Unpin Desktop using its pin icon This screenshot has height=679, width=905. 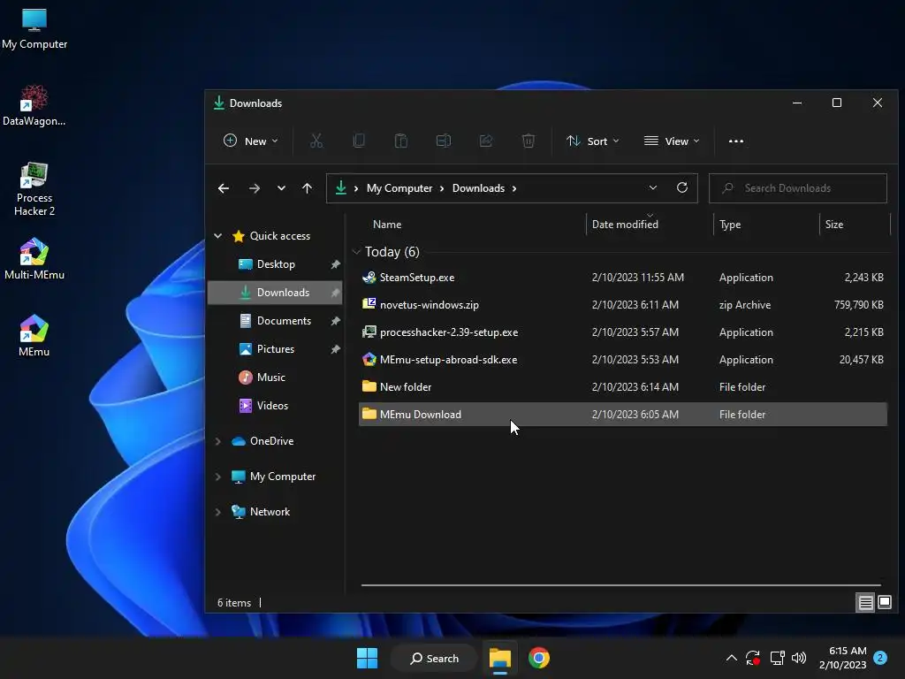point(335,263)
